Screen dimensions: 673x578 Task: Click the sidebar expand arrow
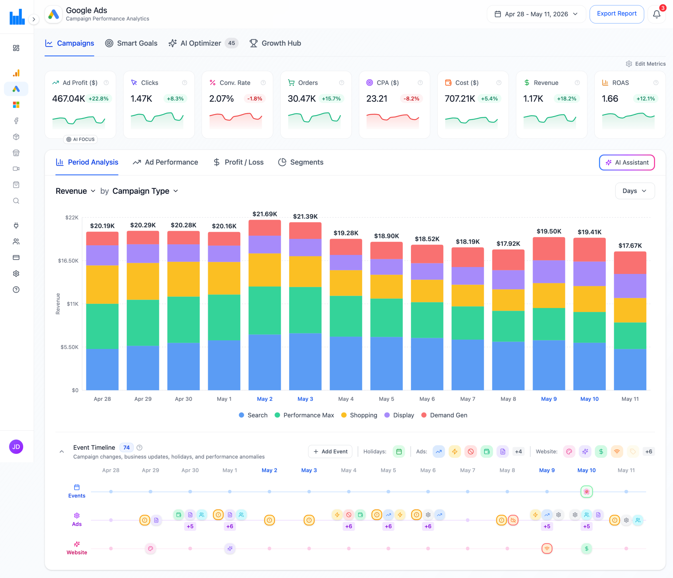click(x=33, y=19)
